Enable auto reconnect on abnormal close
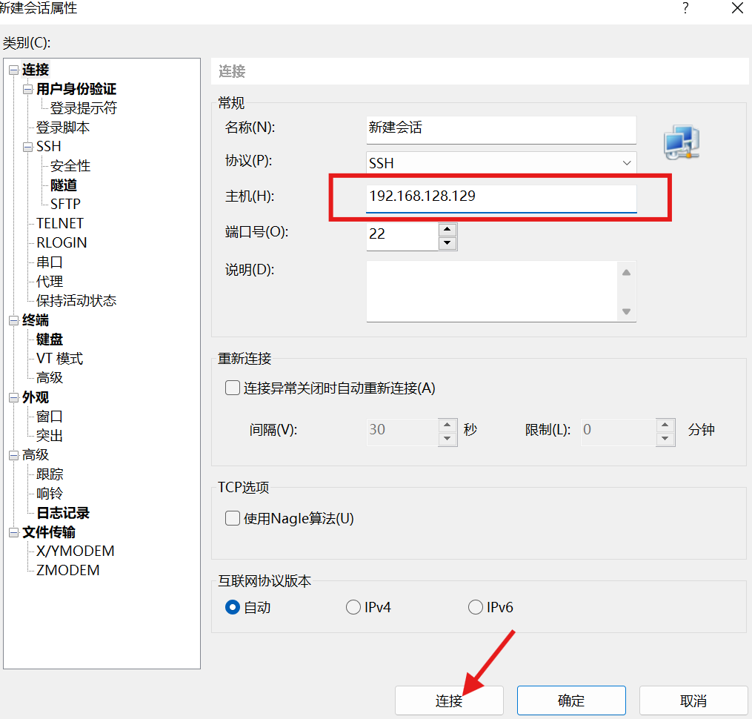752x719 pixels. pos(233,388)
